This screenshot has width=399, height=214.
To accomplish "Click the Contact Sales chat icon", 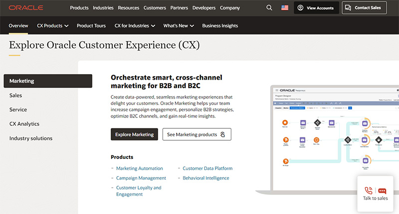I will [x=348, y=8].
